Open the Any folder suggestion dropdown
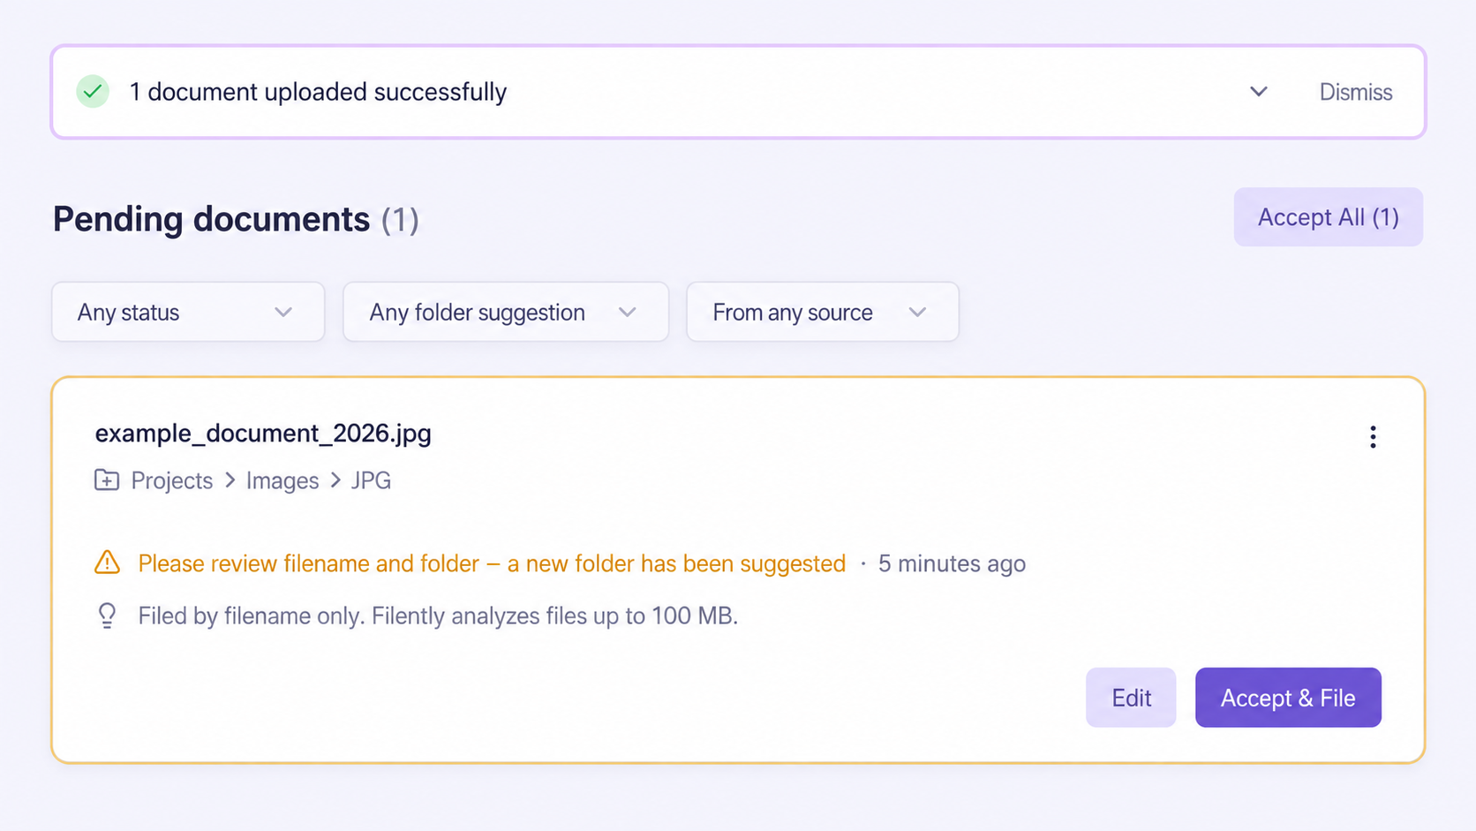Image resolution: width=1476 pixels, height=831 pixels. (506, 312)
